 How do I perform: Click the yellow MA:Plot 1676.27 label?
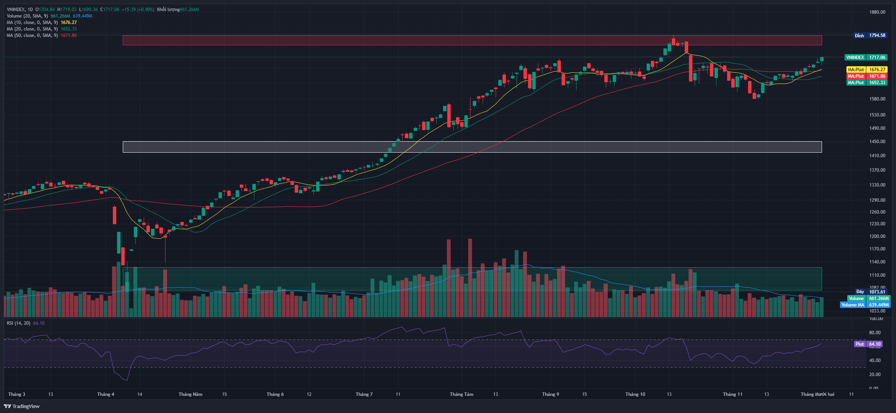click(x=867, y=70)
